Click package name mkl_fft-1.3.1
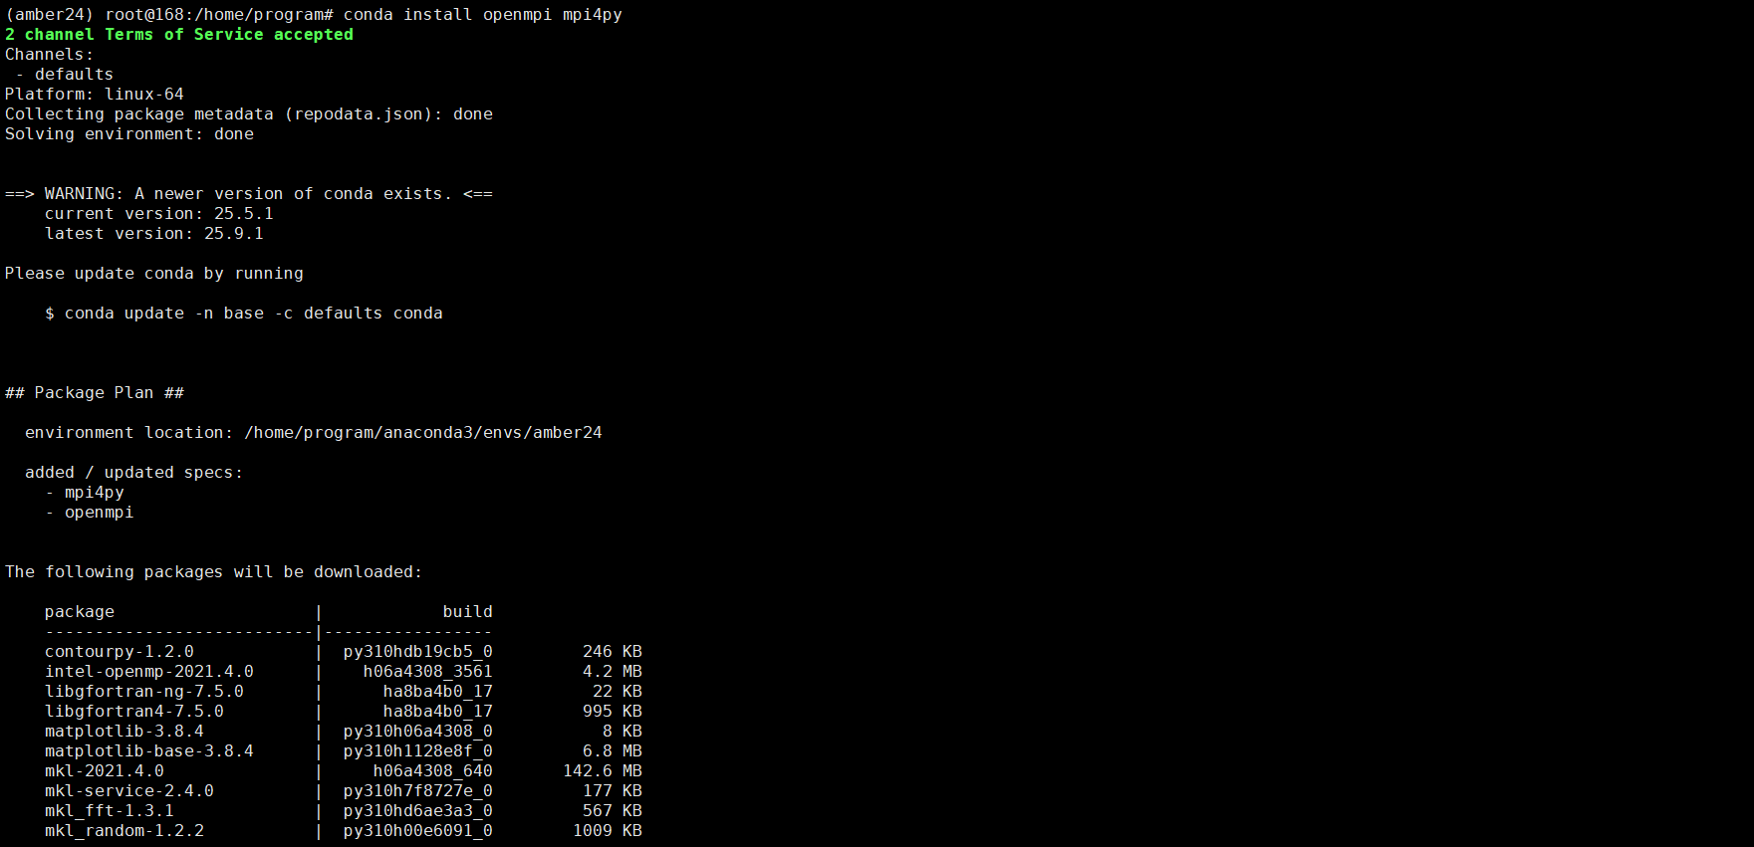The width and height of the screenshot is (1754, 847). pos(110,811)
